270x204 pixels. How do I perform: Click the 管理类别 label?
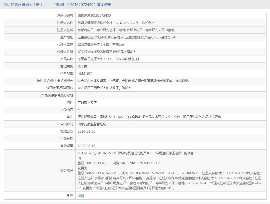[67, 66]
